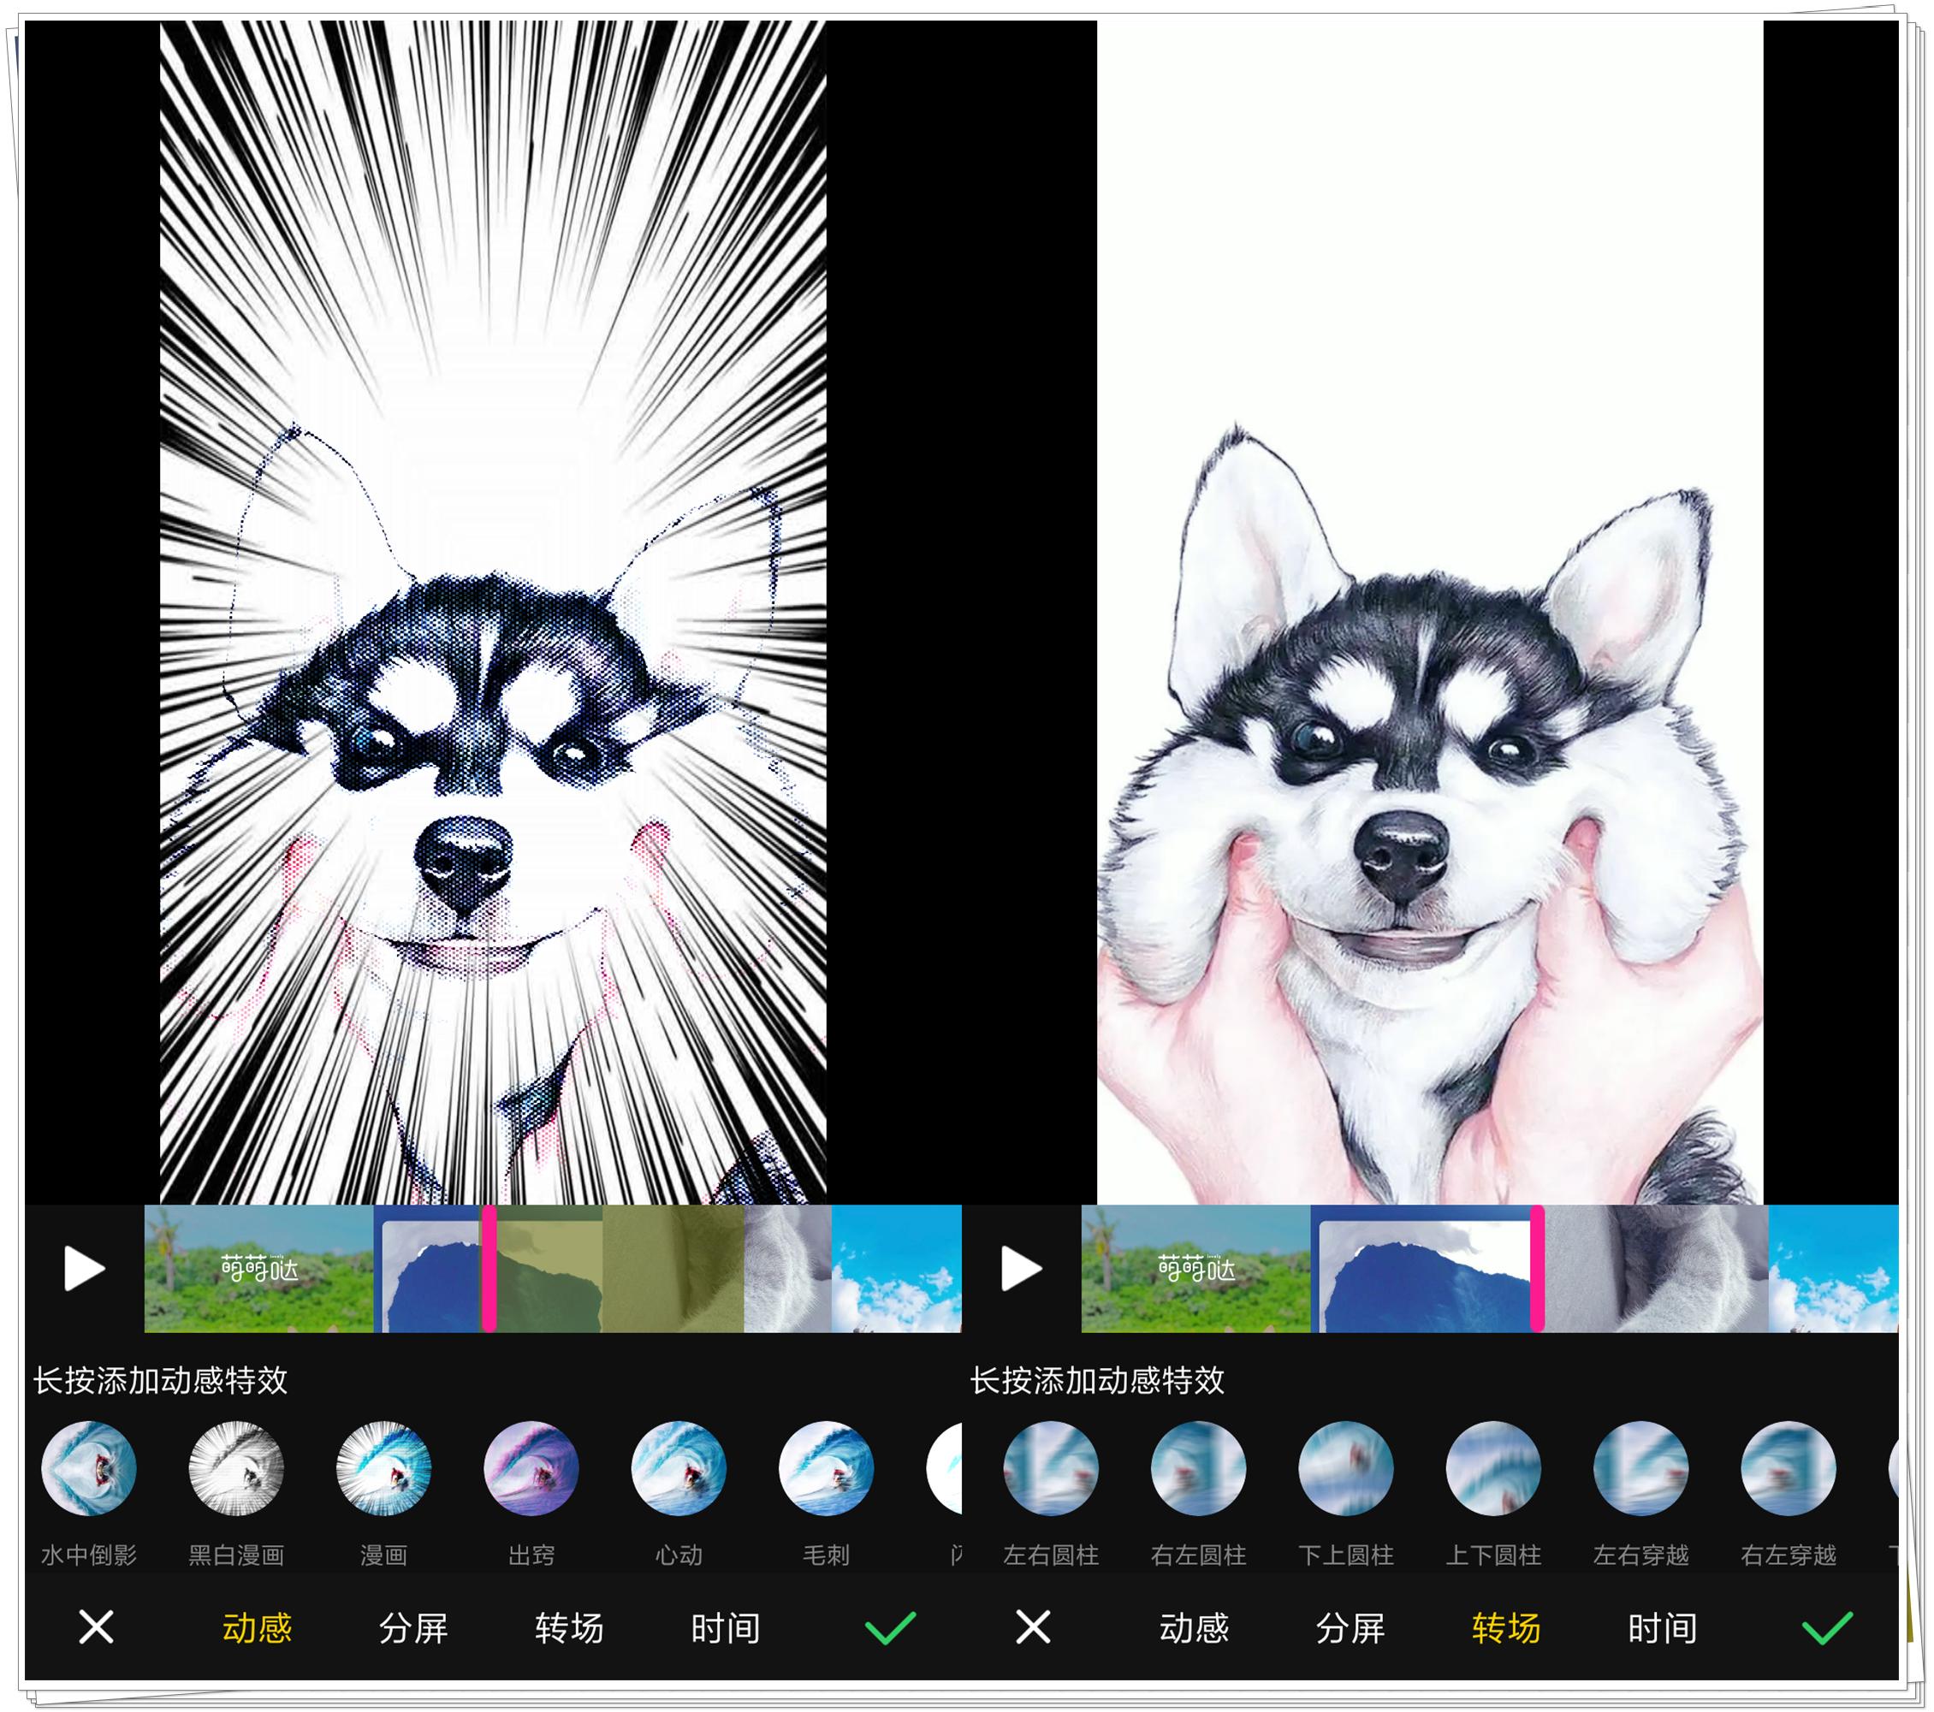The image size is (1934, 1712).
Task: Apply the 出窍 effect icon
Action: click(531, 1468)
